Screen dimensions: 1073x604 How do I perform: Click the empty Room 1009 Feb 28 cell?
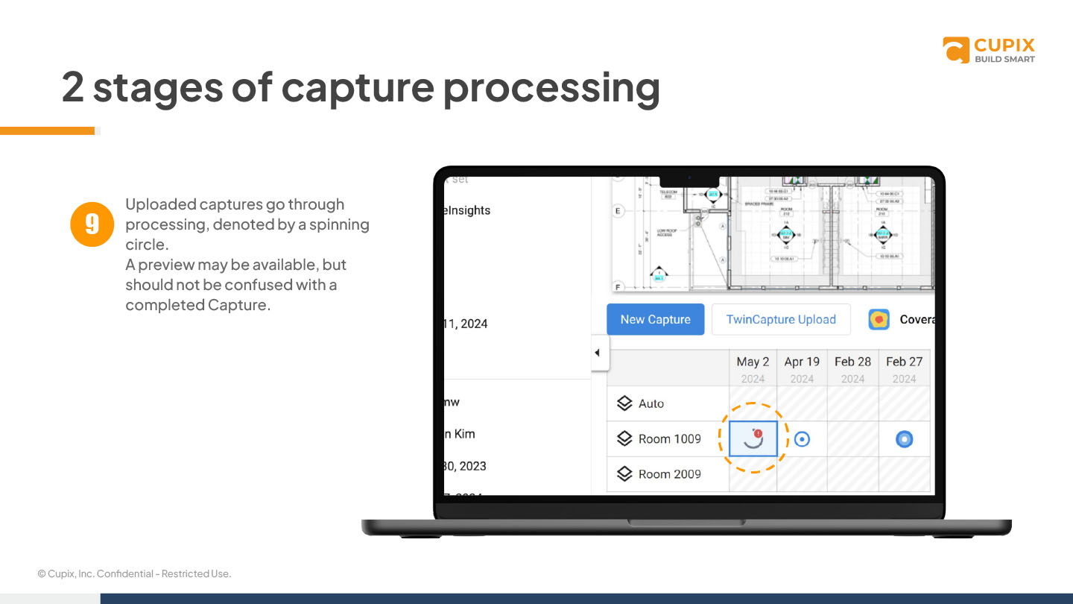coord(852,438)
